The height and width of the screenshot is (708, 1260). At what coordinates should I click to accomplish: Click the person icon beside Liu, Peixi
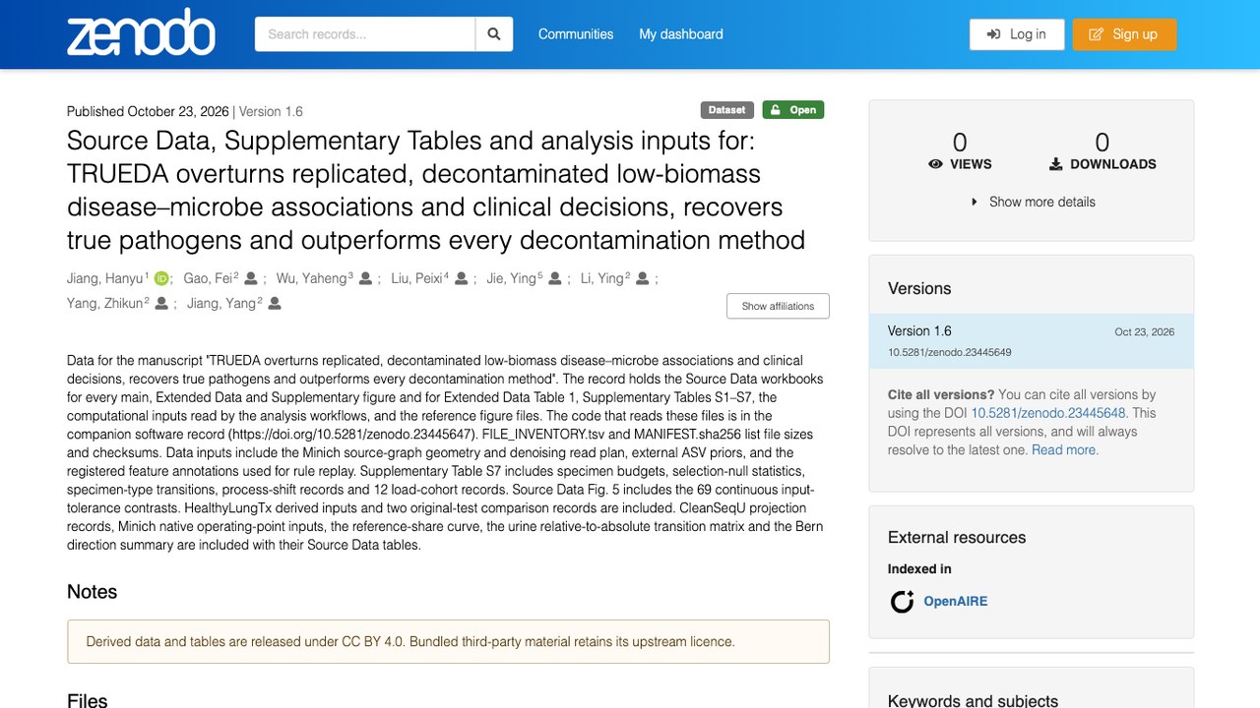460,279
